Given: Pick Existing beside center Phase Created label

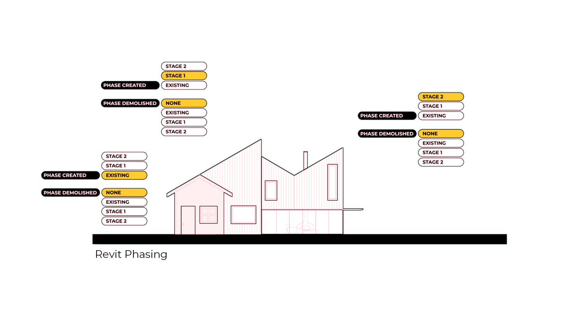Looking at the screenshot, I should click(184, 85).
